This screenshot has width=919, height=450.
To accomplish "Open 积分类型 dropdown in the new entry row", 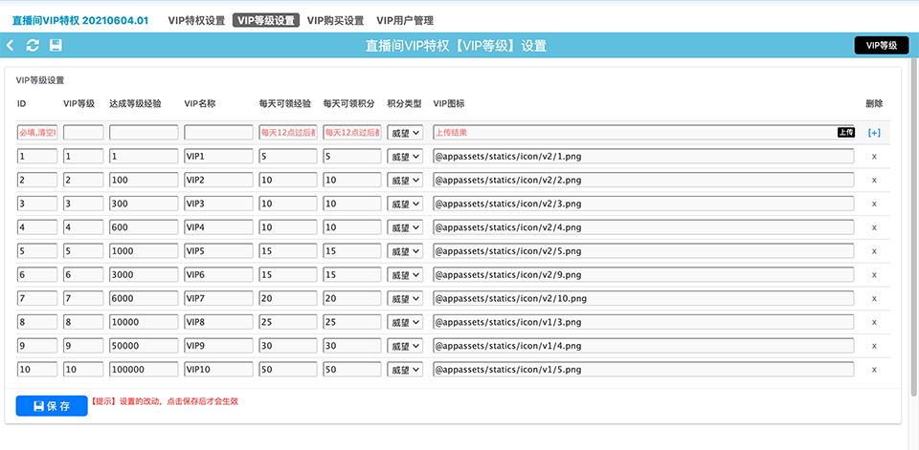I will coord(404,133).
